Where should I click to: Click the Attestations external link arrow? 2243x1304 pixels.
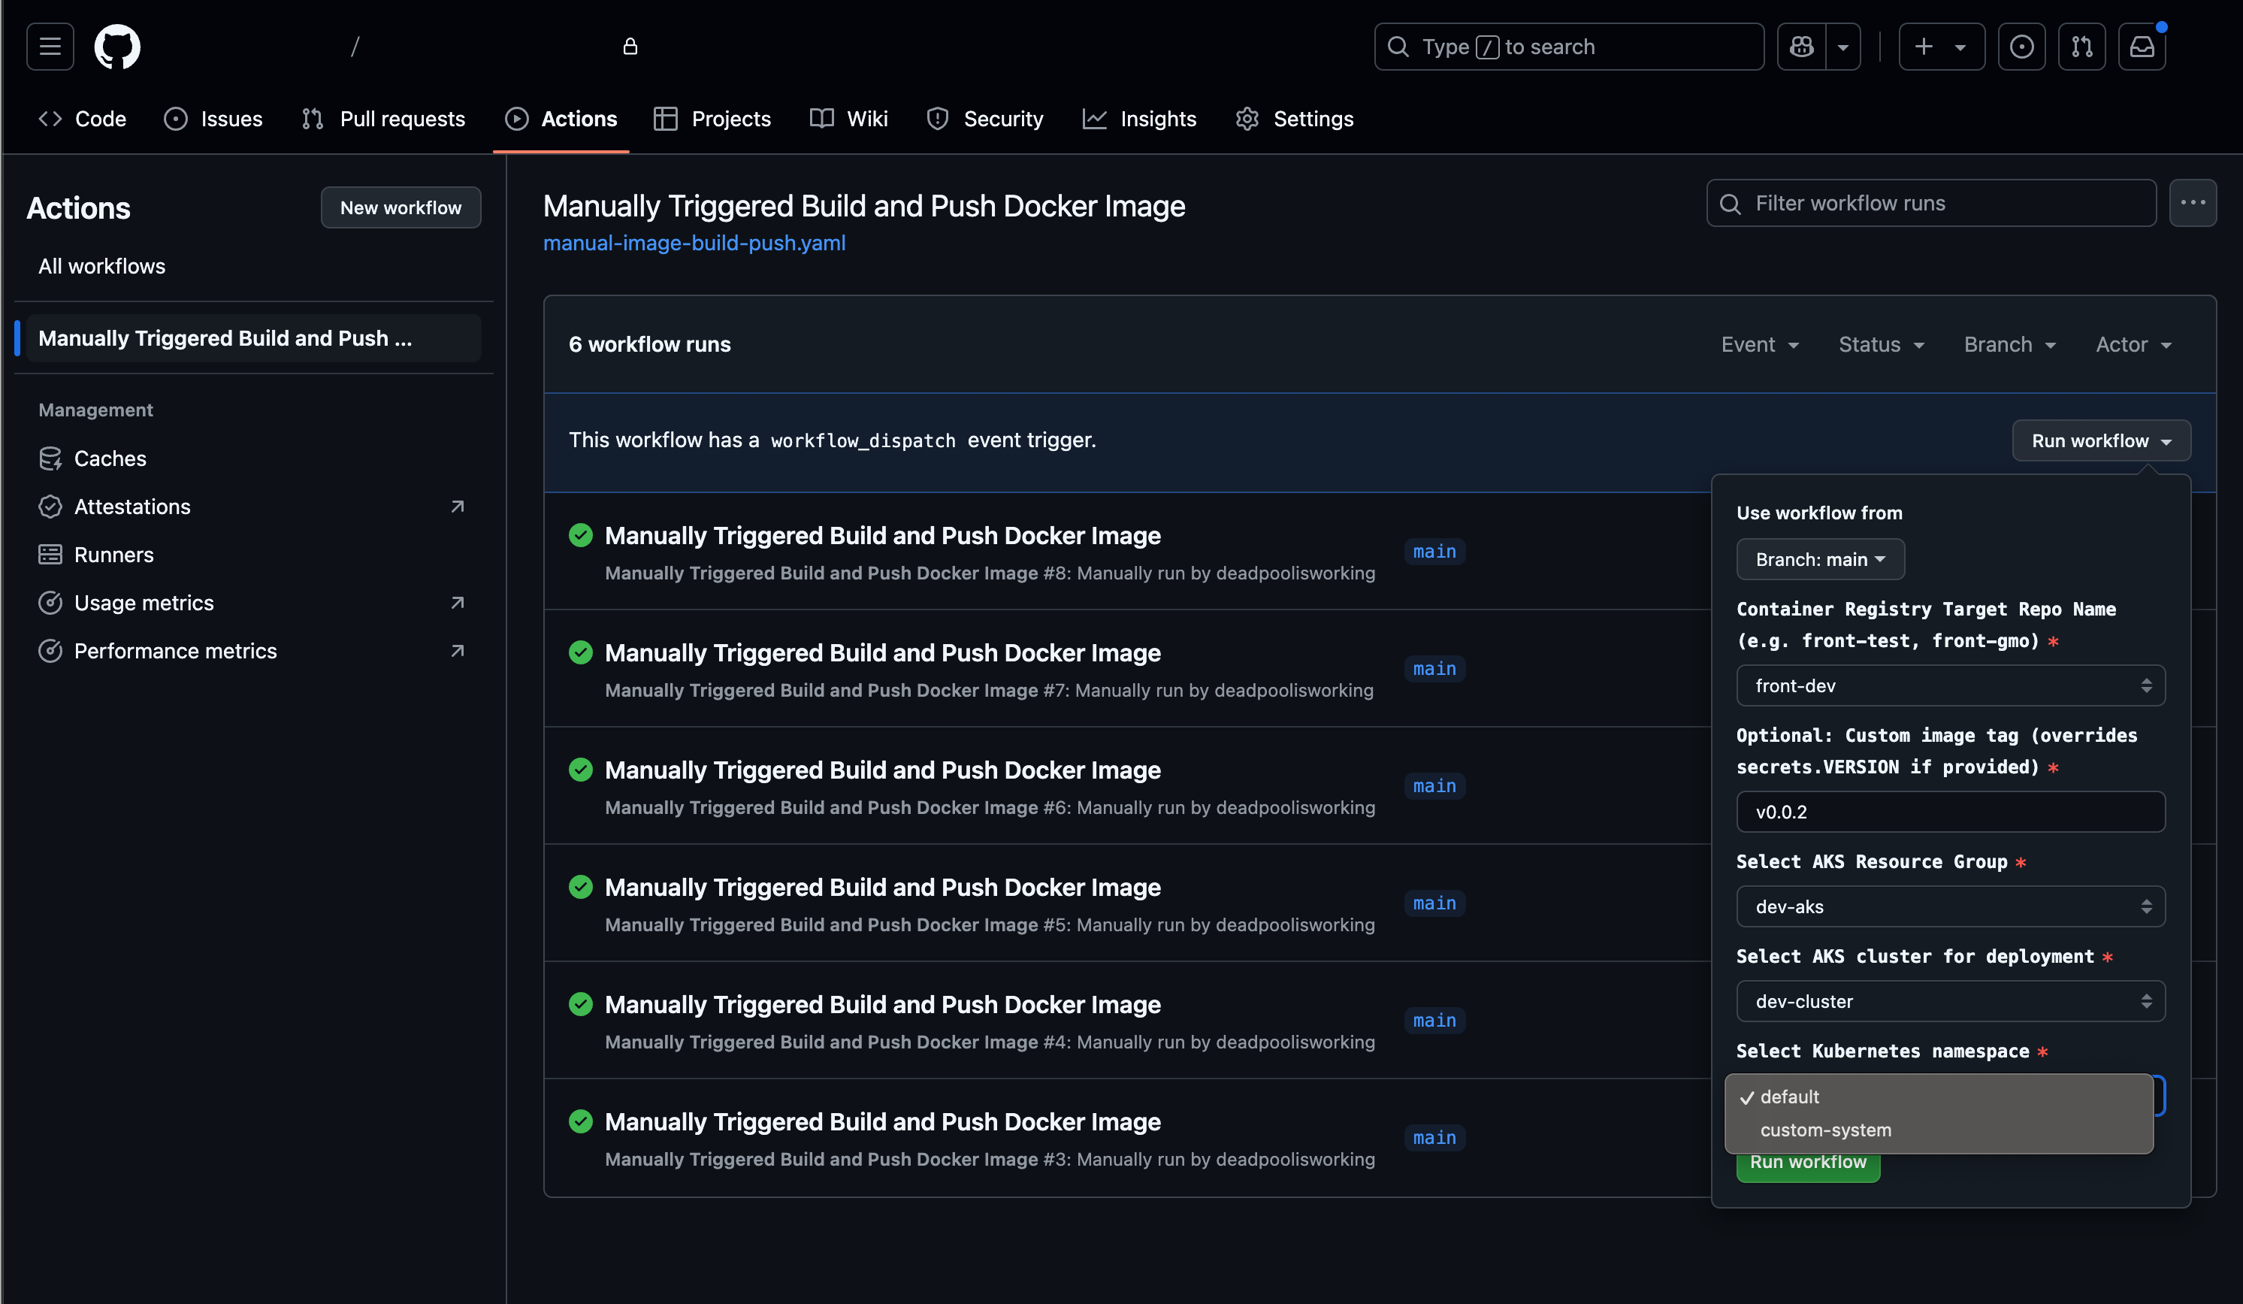458,507
